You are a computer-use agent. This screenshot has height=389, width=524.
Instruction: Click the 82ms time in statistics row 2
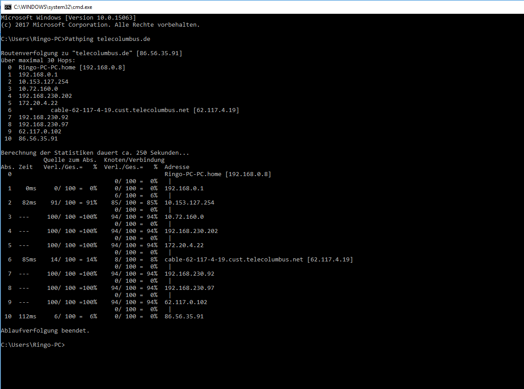click(29, 203)
